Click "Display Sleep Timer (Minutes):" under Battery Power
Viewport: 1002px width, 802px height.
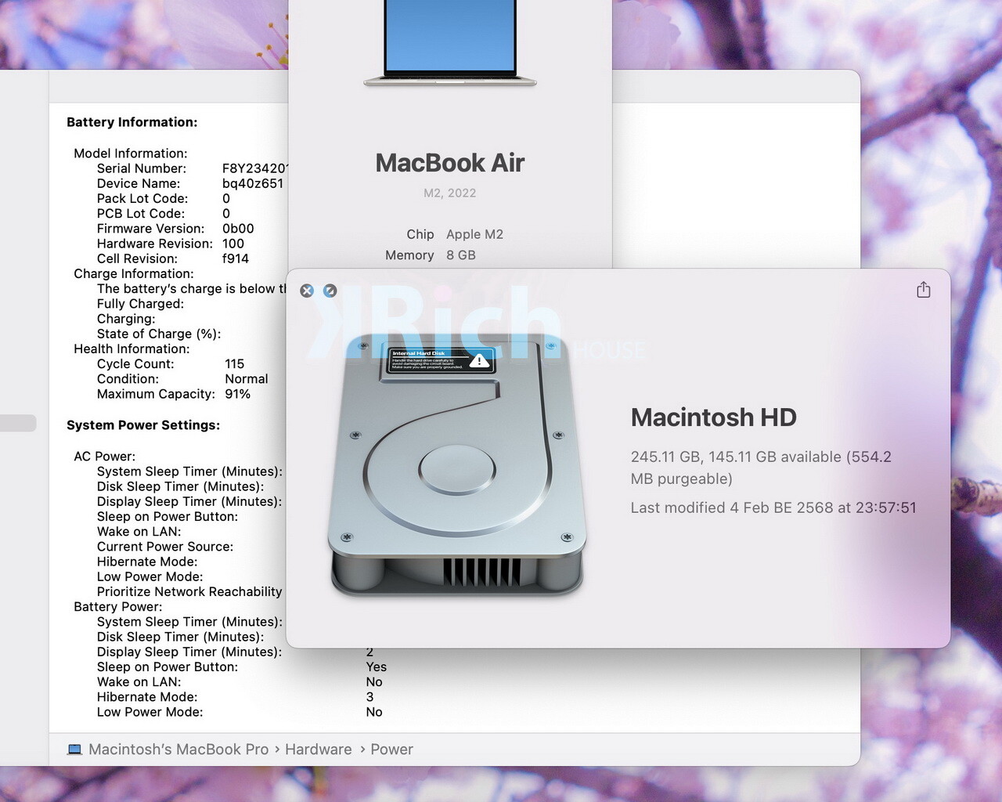(x=189, y=652)
